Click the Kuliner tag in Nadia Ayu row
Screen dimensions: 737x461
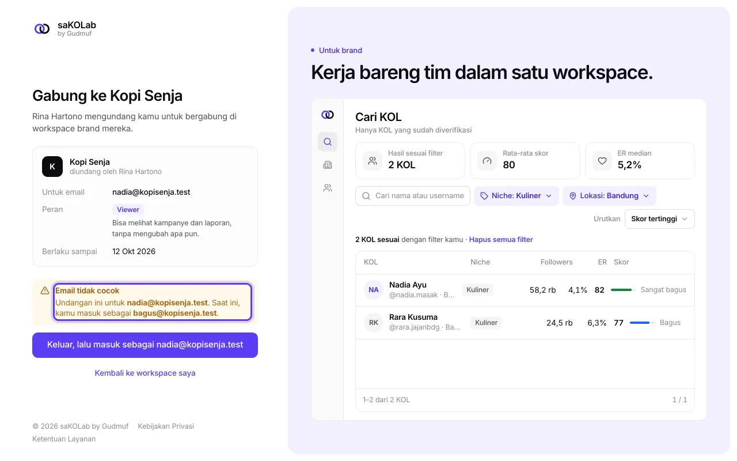478,290
